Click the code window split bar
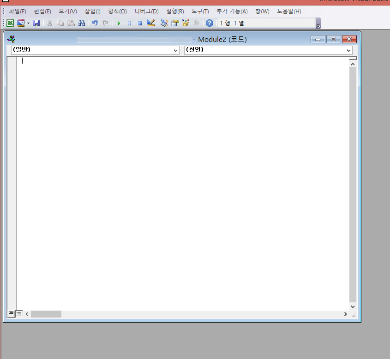390x359 pixels. click(x=353, y=58)
